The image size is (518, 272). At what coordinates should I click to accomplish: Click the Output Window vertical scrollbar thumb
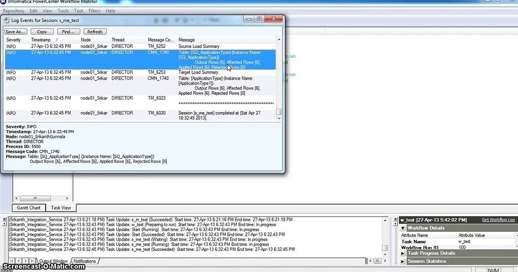385,248
